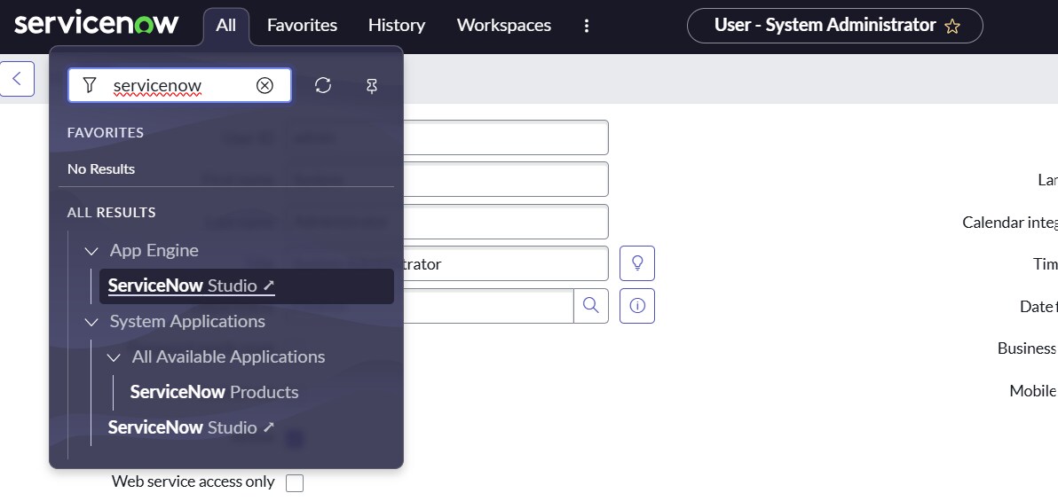Pin the All menu with the pin icon

371,86
